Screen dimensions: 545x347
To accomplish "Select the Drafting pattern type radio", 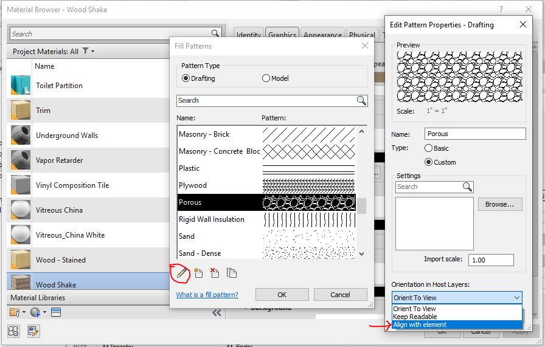I will 186,78.
